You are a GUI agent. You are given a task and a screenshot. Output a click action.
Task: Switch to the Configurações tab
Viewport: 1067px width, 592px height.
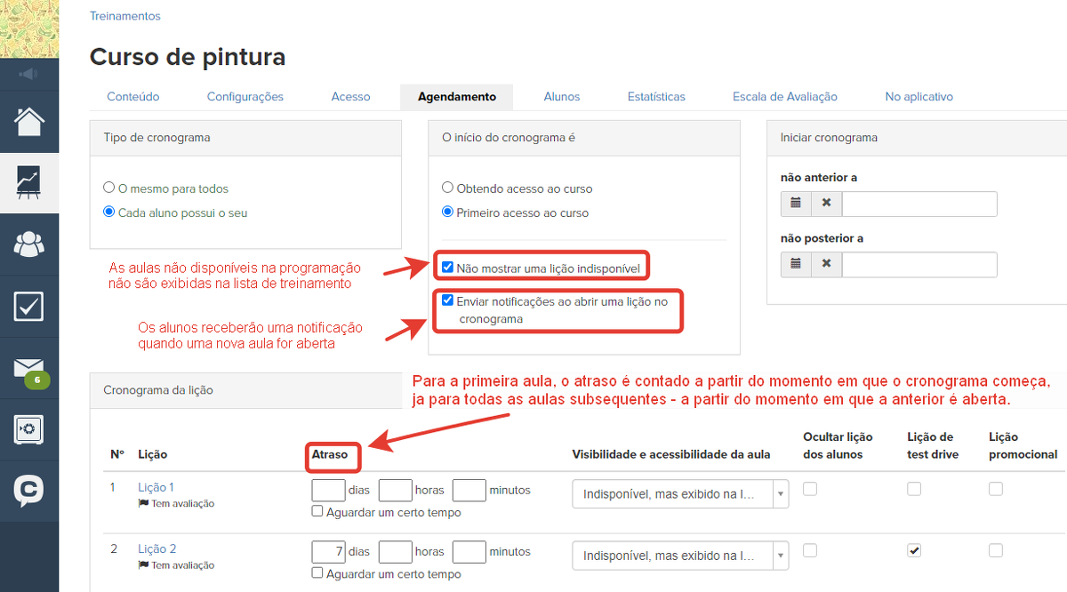pos(245,97)
